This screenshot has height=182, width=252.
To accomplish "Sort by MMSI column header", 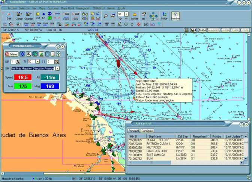I will pyautogui.click(x=137, y=136).
